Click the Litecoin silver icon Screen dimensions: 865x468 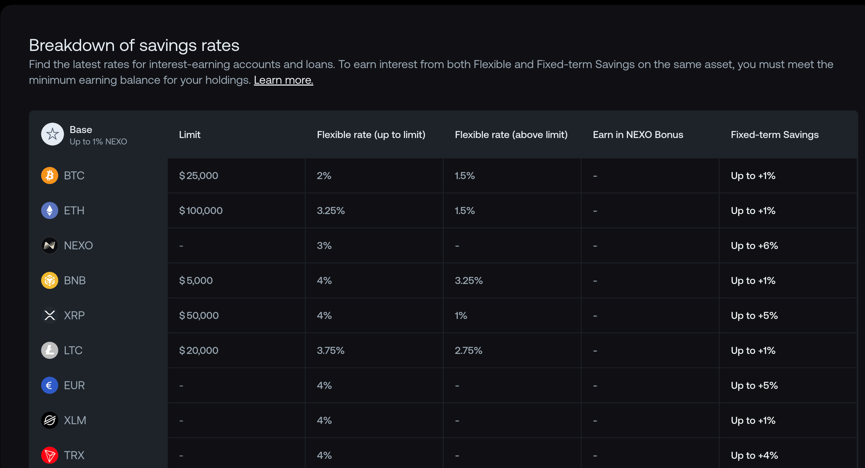[50, 351]
